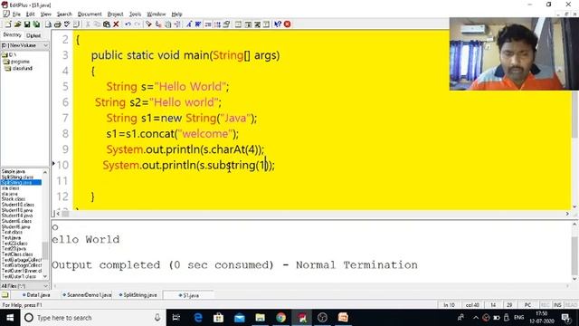The height and width of the screenshot is (326, 579).
Task: Open the Window menu
Action: tap(157, 14)
